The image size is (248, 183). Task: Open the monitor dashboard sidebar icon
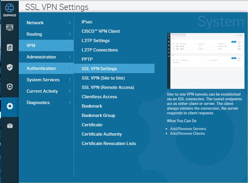pyautogui.click(x=10, y=27)
